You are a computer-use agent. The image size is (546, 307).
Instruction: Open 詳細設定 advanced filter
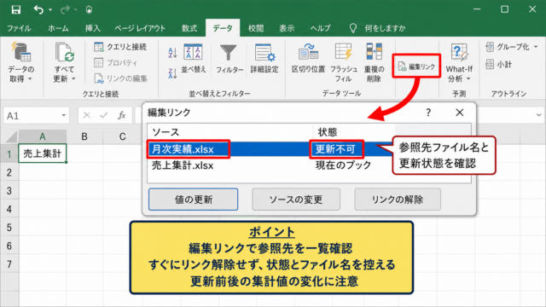[x=264, y=59]
